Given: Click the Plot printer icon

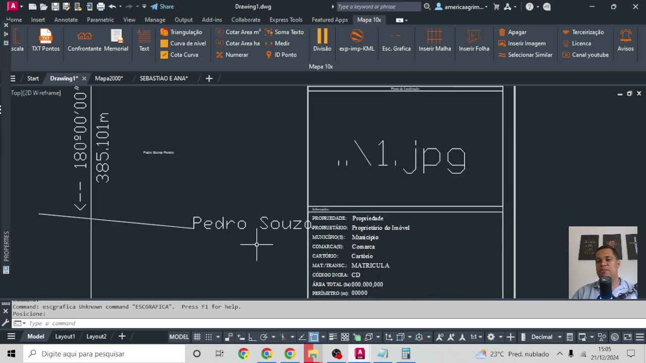Looking at the screenshot, I should (100, 7).
